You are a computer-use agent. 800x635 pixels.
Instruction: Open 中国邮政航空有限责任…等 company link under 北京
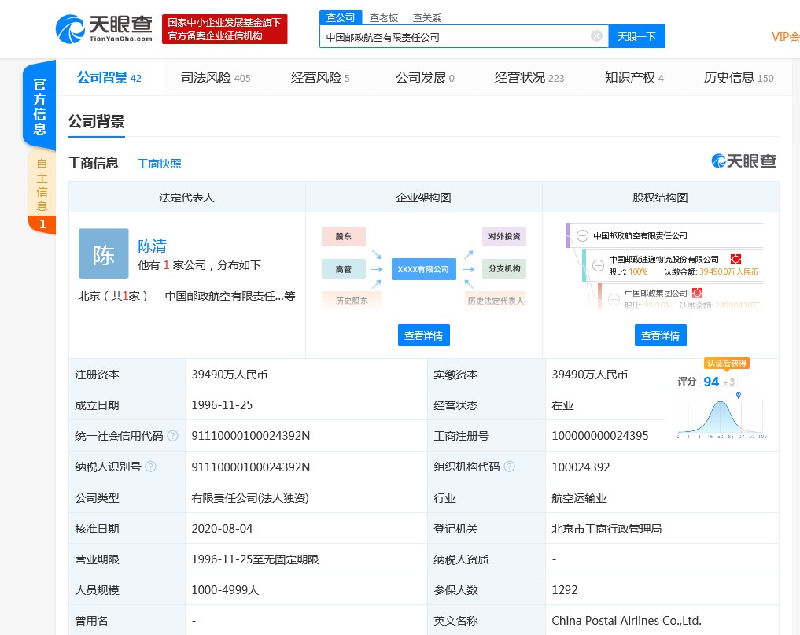[230, 296]
